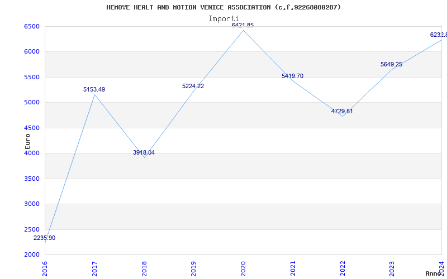Image resolution: width=447 pixels, height=279 pixels.
Task: Click the 5000 y-axis tick label
Action: [x=33, y=103]
